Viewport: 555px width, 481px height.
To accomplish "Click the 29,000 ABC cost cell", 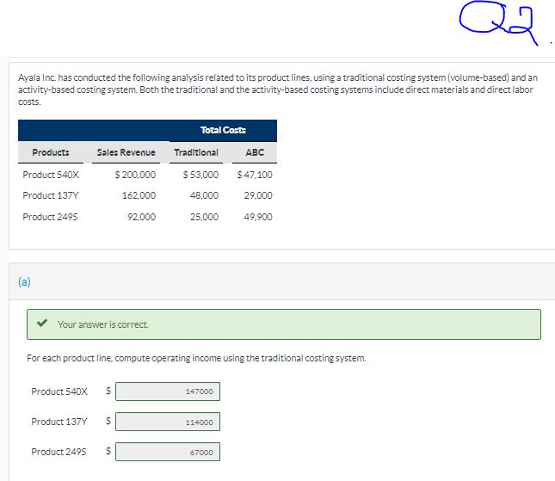I will [258, 195].
